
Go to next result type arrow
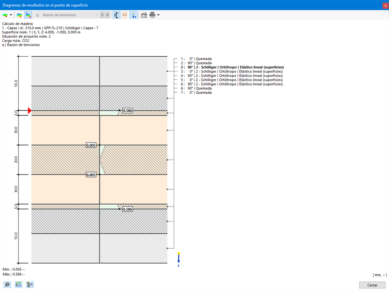tap(108, 15)
